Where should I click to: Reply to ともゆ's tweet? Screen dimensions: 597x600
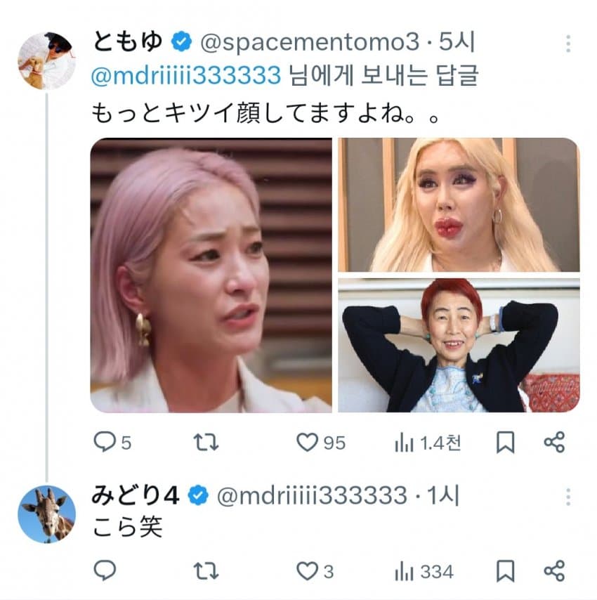click(x=105, y=442)
